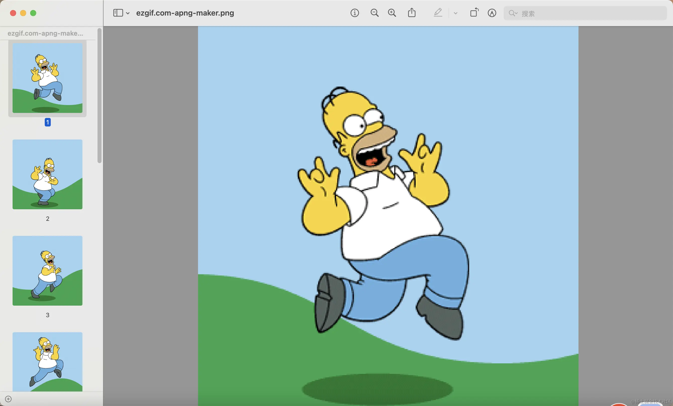The height and width of the screenshot is (406, 673).
Task: Show the Markup toolbar
Action: coord(492,13)
